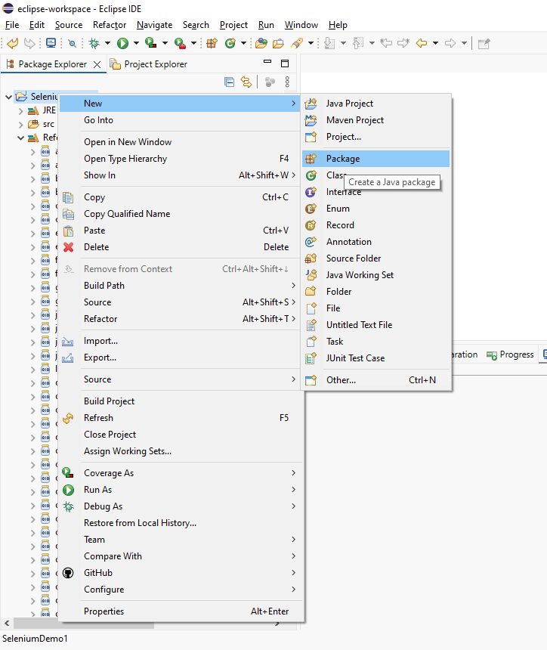Open the Window menu
This screenshot has height=650, width=547.
pos(301,25)
